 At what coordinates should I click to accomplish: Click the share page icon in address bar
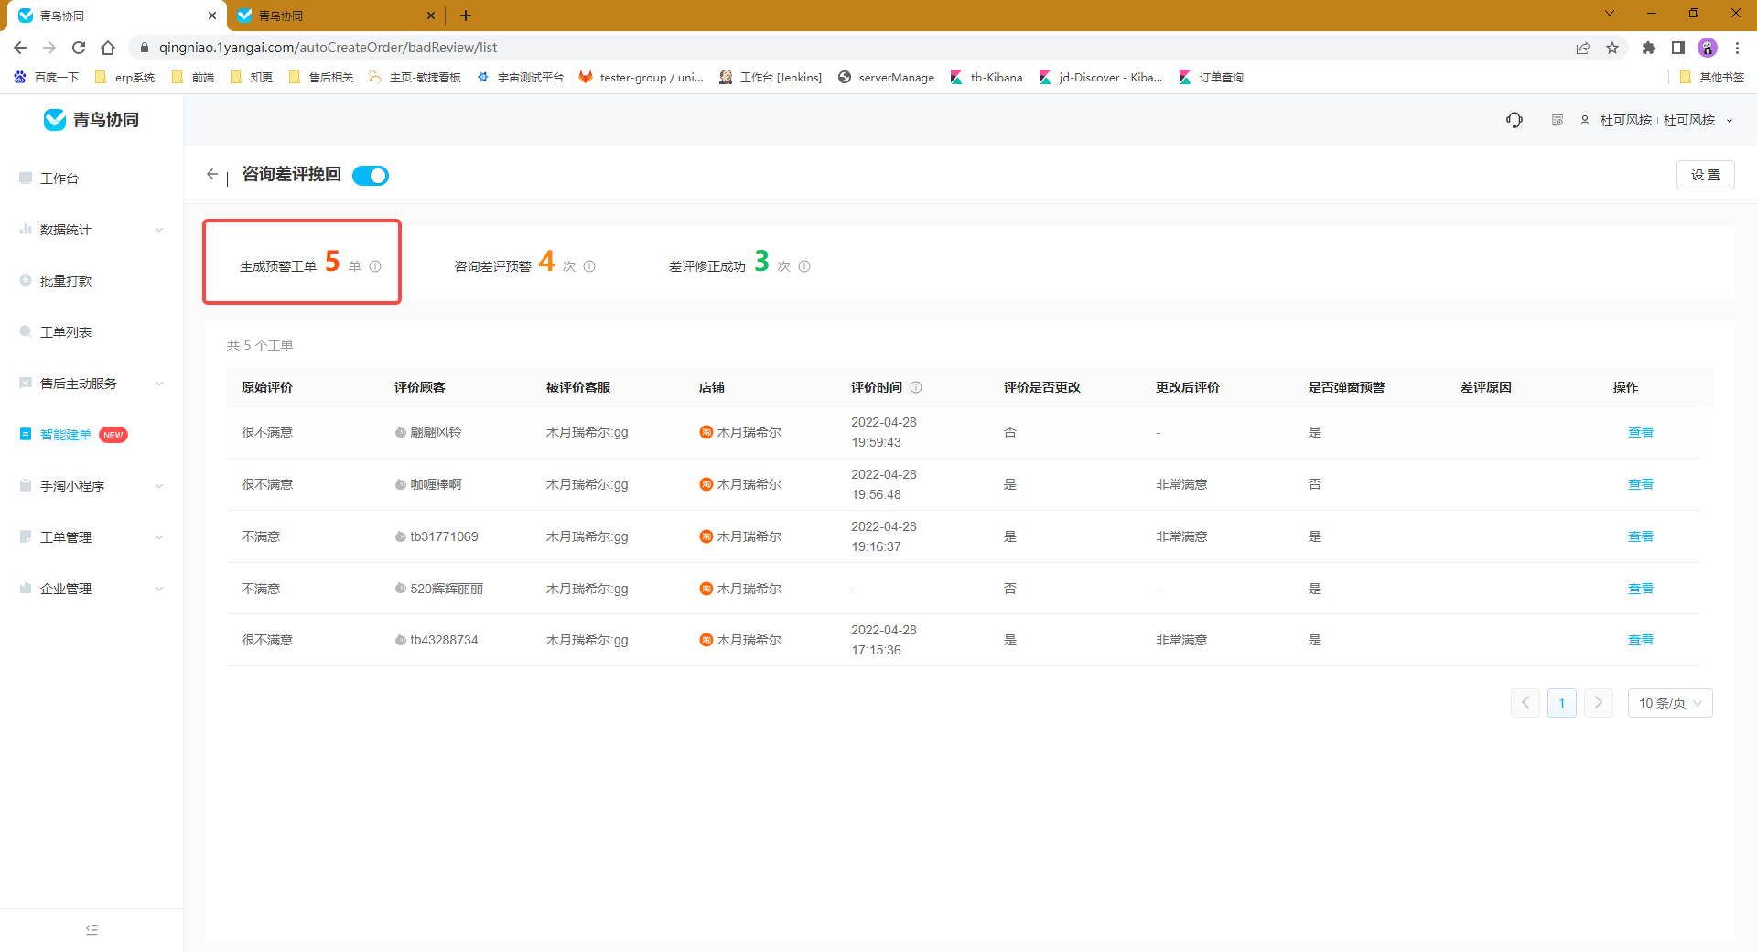tap(1583, 48)
